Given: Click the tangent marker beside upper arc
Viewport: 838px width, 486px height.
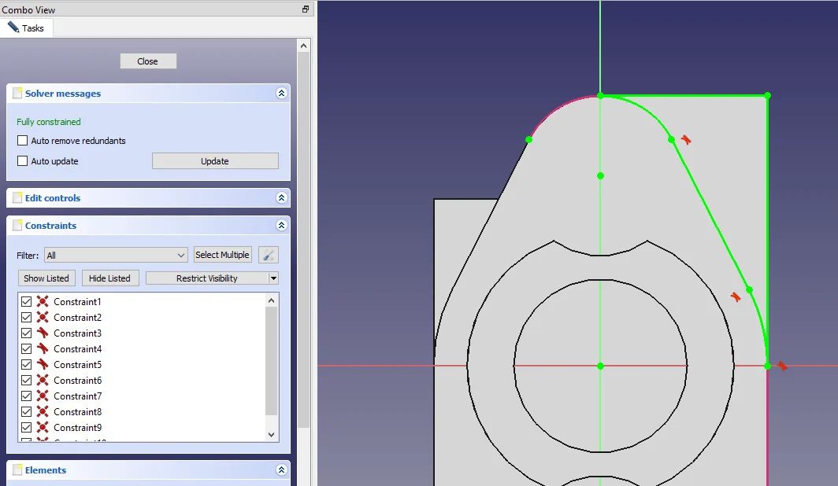Looking at the screenshot, I should (x=686, y=140).
